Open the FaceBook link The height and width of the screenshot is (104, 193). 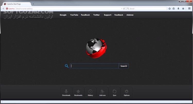85,15
